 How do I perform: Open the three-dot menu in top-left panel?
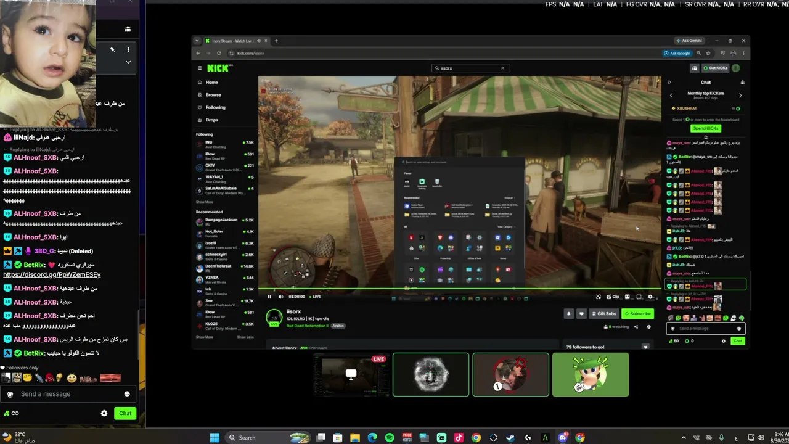pos(128,49)
